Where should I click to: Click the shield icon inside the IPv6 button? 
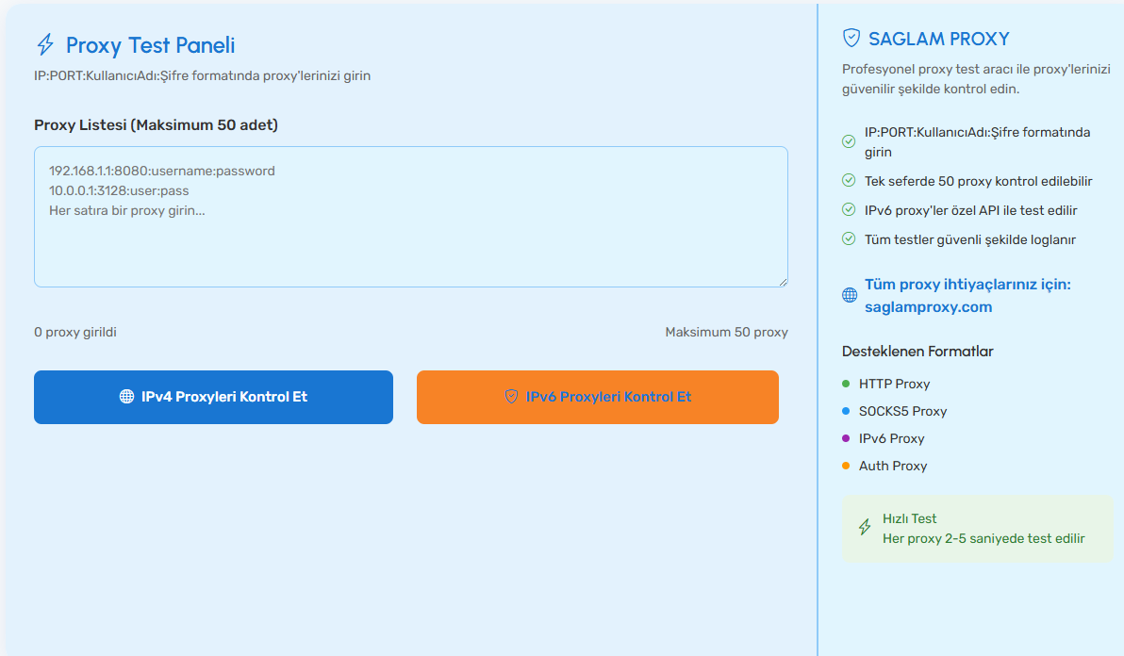click(x=511, y=397)
